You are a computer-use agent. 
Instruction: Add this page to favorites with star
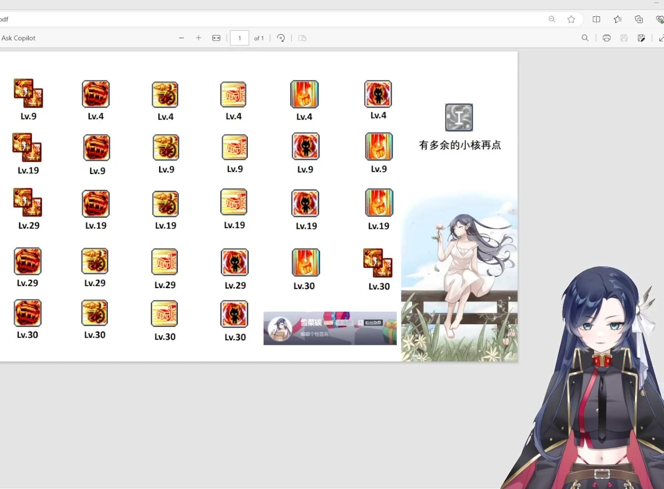click(571, 19)
